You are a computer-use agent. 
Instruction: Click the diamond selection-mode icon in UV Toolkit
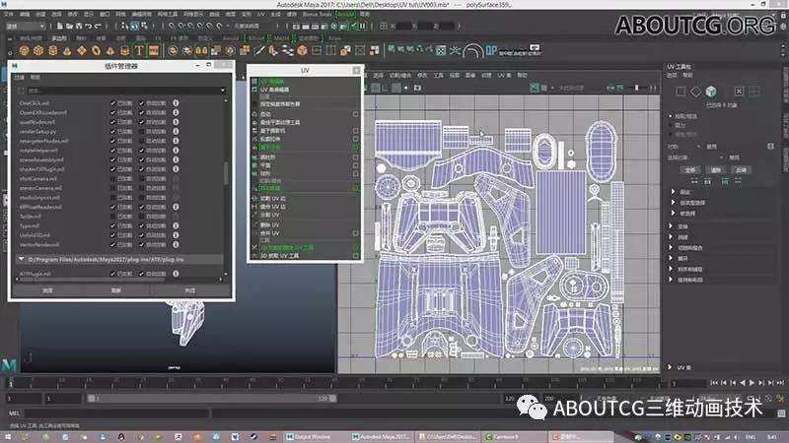(695, 92)
